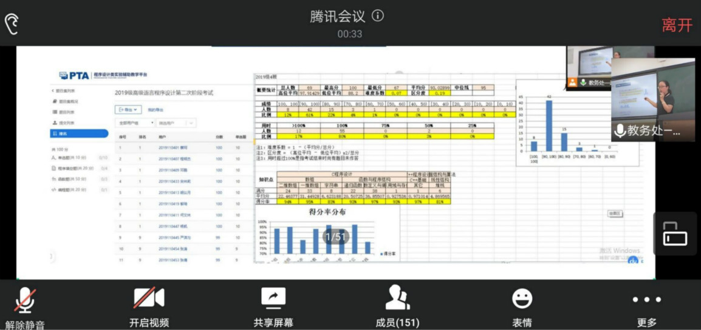Image resolution: width=701 pixels, height=330 pixels.
Task: Open 题目列表 sidebar item
Action: 64,112
